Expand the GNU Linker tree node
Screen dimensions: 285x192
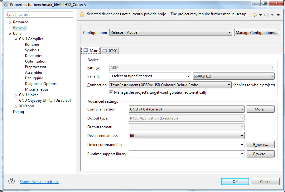[x=16, y=95]
